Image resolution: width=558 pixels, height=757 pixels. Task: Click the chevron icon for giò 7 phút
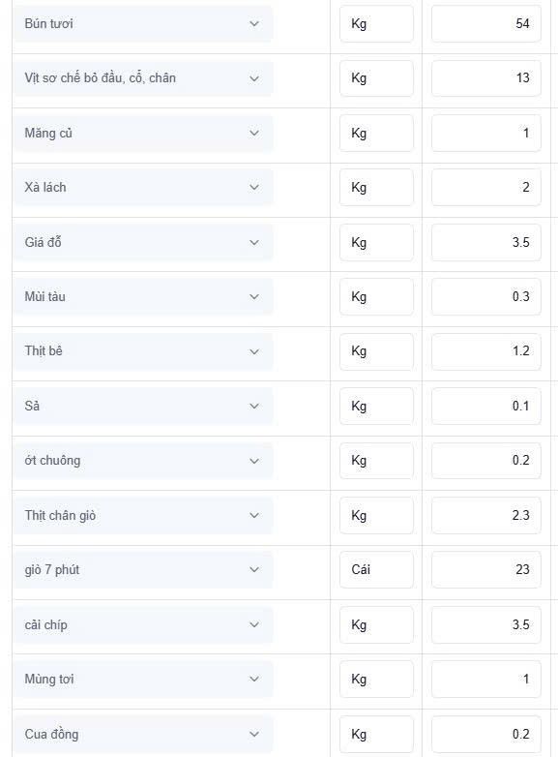coord(254,569)
